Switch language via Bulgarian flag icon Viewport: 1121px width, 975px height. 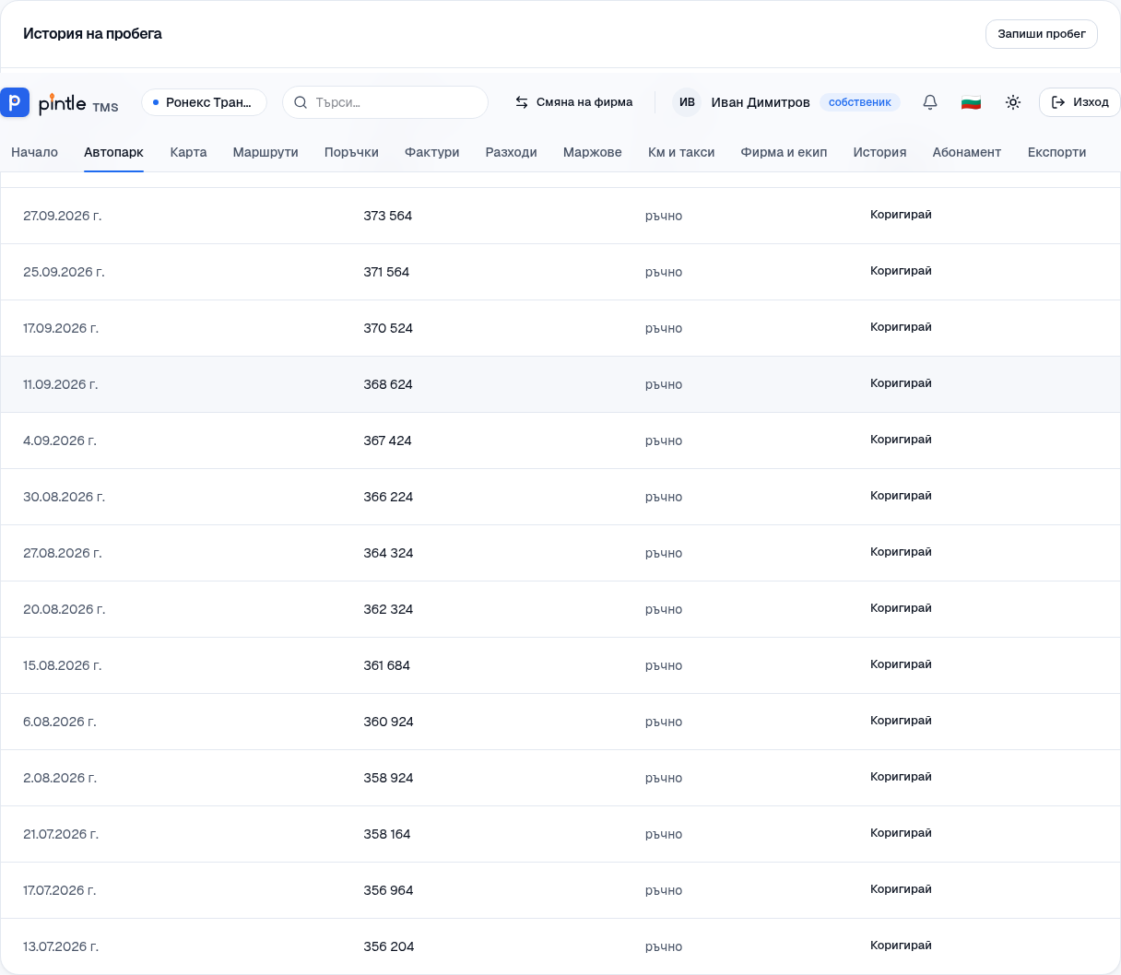pos(971,102)
